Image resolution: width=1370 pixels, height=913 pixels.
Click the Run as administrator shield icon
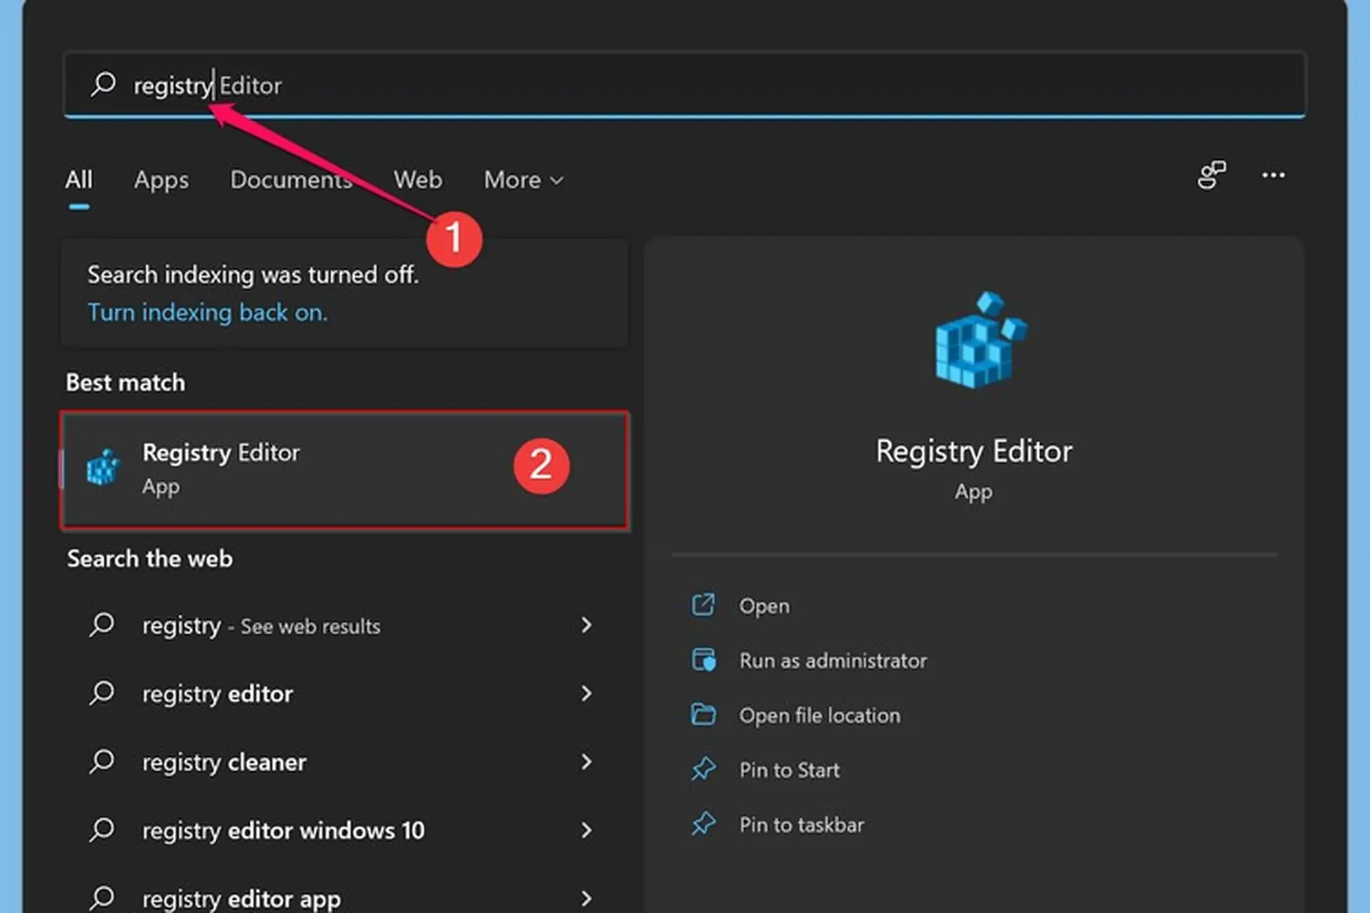[704, 660]
